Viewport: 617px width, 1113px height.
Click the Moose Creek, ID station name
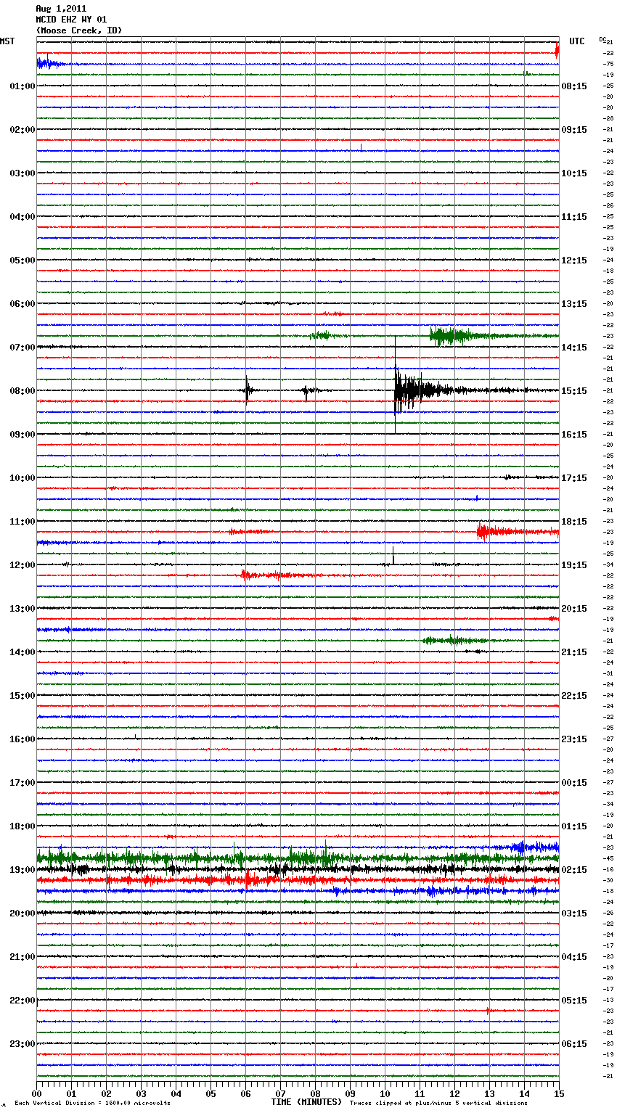pyautogui.click(x=79, y=30)
